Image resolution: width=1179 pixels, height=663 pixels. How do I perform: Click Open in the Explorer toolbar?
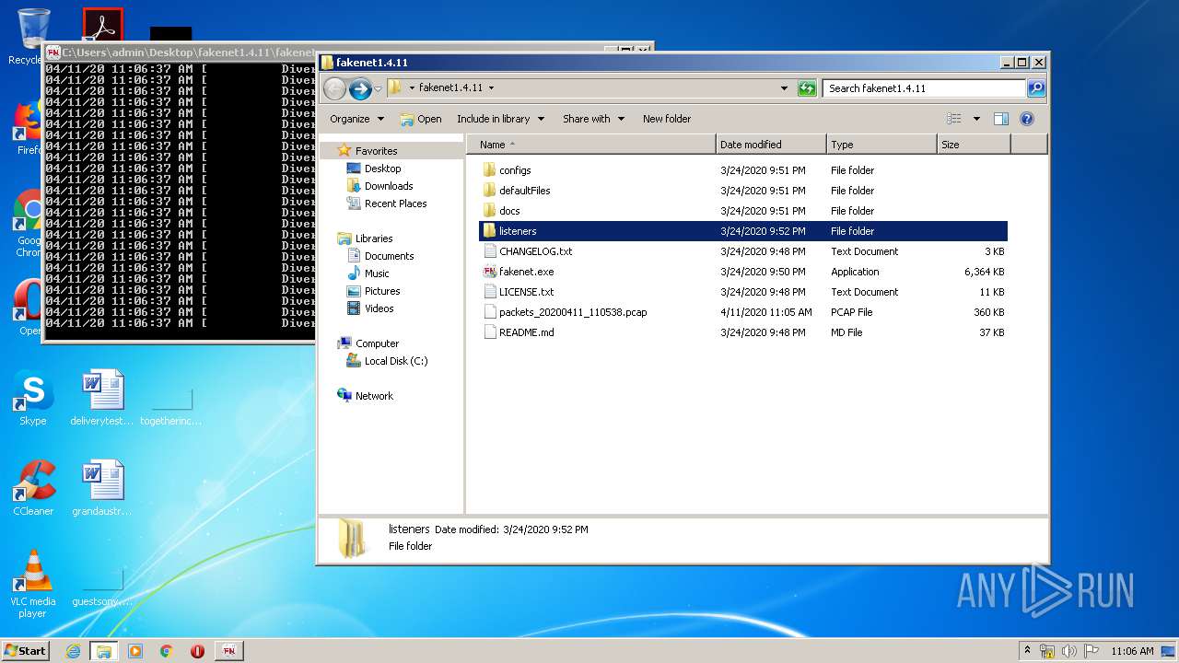point(421,119)
